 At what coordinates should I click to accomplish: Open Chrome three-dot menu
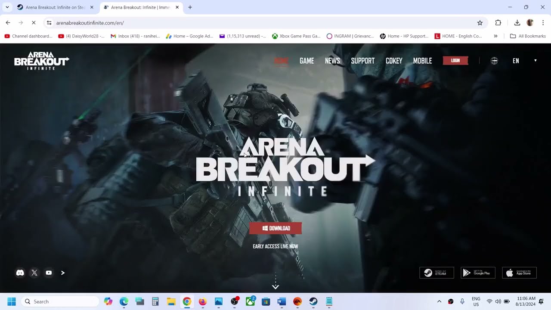click(x=543, y=23)
